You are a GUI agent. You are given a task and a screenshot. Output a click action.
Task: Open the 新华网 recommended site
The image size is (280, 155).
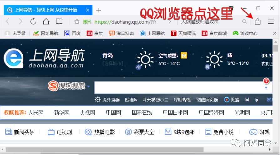coord(62,113)
